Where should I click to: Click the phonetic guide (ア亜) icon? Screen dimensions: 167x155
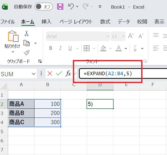pos(135,48)
